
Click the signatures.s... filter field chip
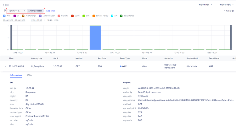tap(14, 11)
